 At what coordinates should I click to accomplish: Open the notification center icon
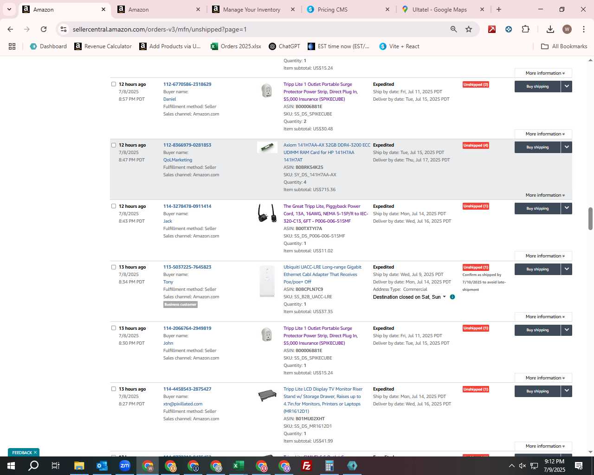(579, 466)
